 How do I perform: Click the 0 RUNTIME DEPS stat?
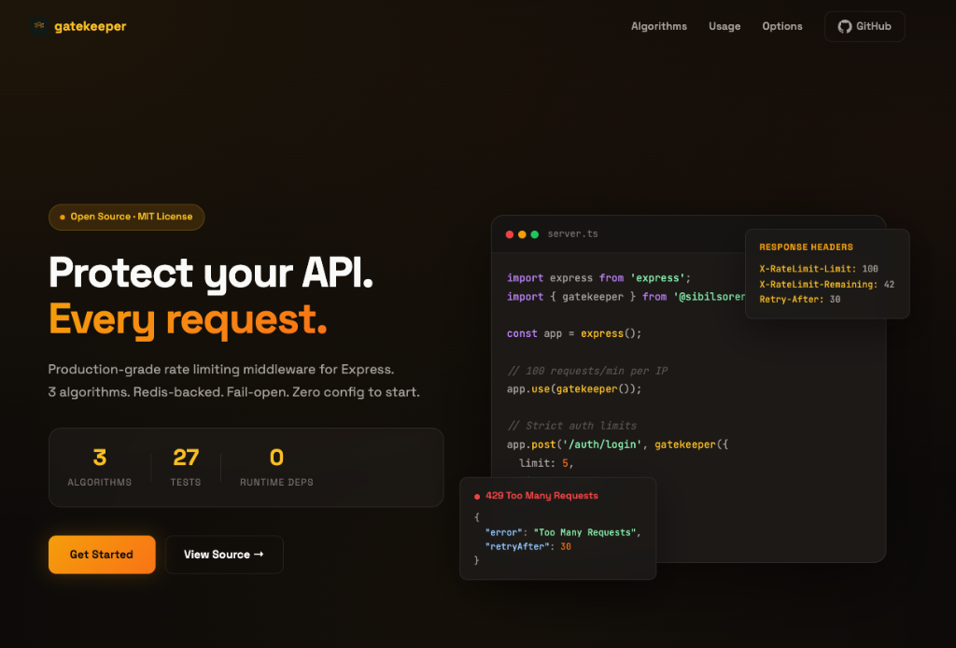pyautogui.click(x=276, y=467)
